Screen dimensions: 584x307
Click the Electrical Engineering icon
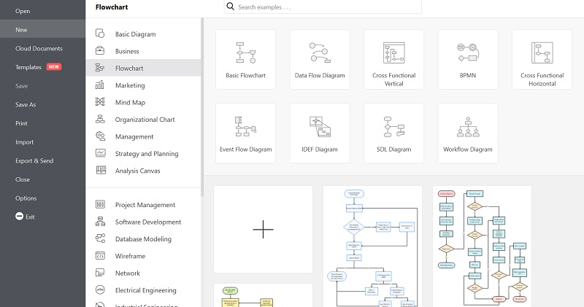pyautogui.click(x=100, y=289)
